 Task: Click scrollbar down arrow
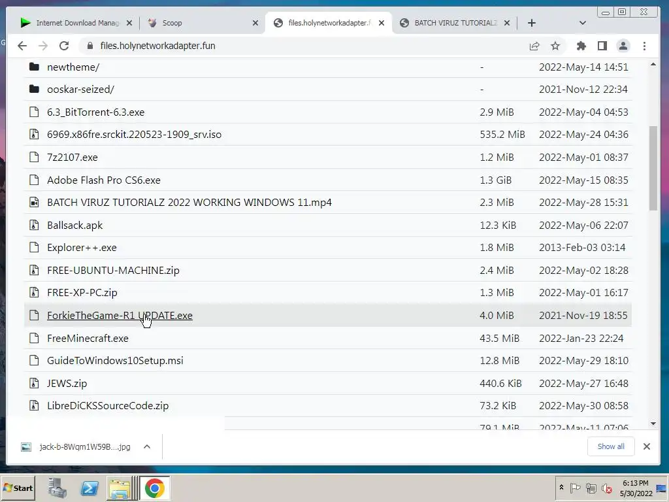point(653,424)
